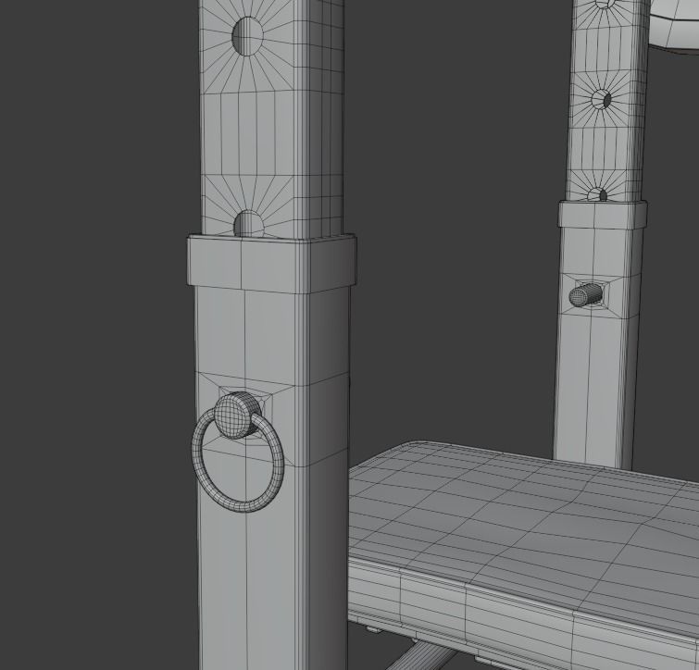699x670 pixels.
Task: Select the upper circular hole on left post
Action: pyautogui.click(x=248, y=36)
